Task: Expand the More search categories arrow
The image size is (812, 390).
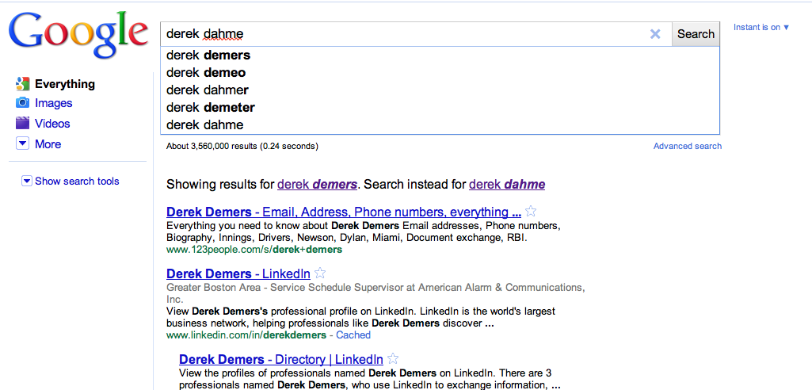Action: (x=23, y=144)
